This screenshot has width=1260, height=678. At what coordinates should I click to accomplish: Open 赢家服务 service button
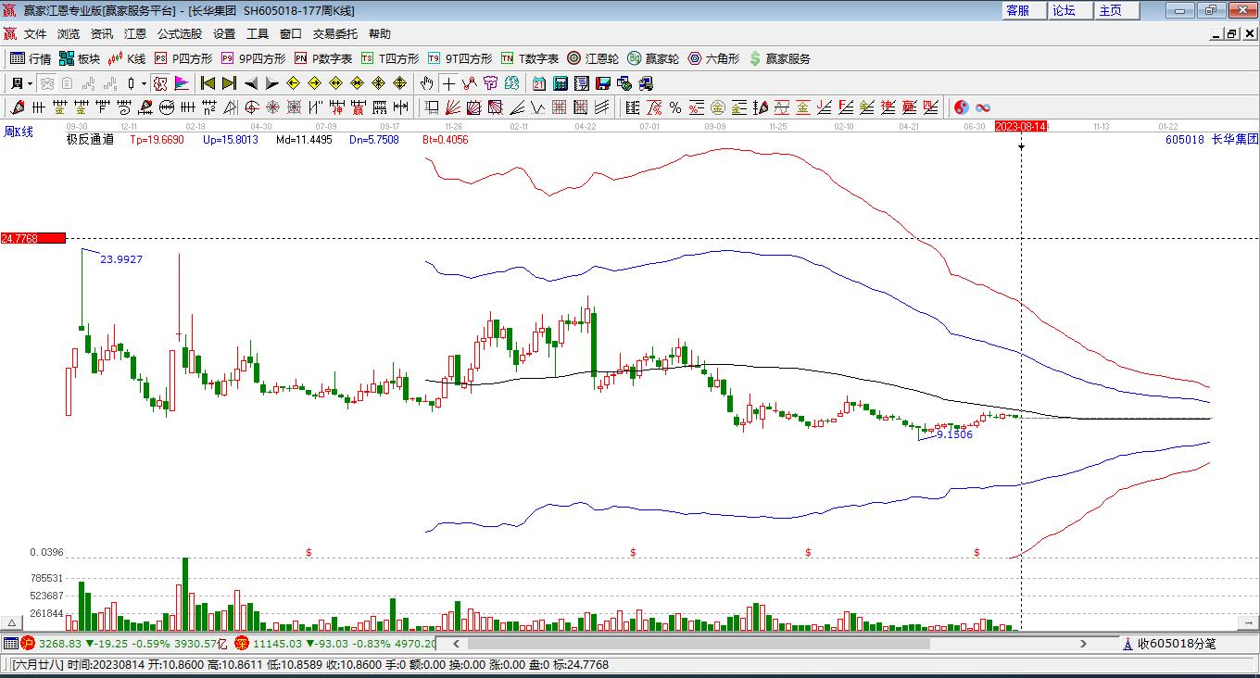click(779, 58)
